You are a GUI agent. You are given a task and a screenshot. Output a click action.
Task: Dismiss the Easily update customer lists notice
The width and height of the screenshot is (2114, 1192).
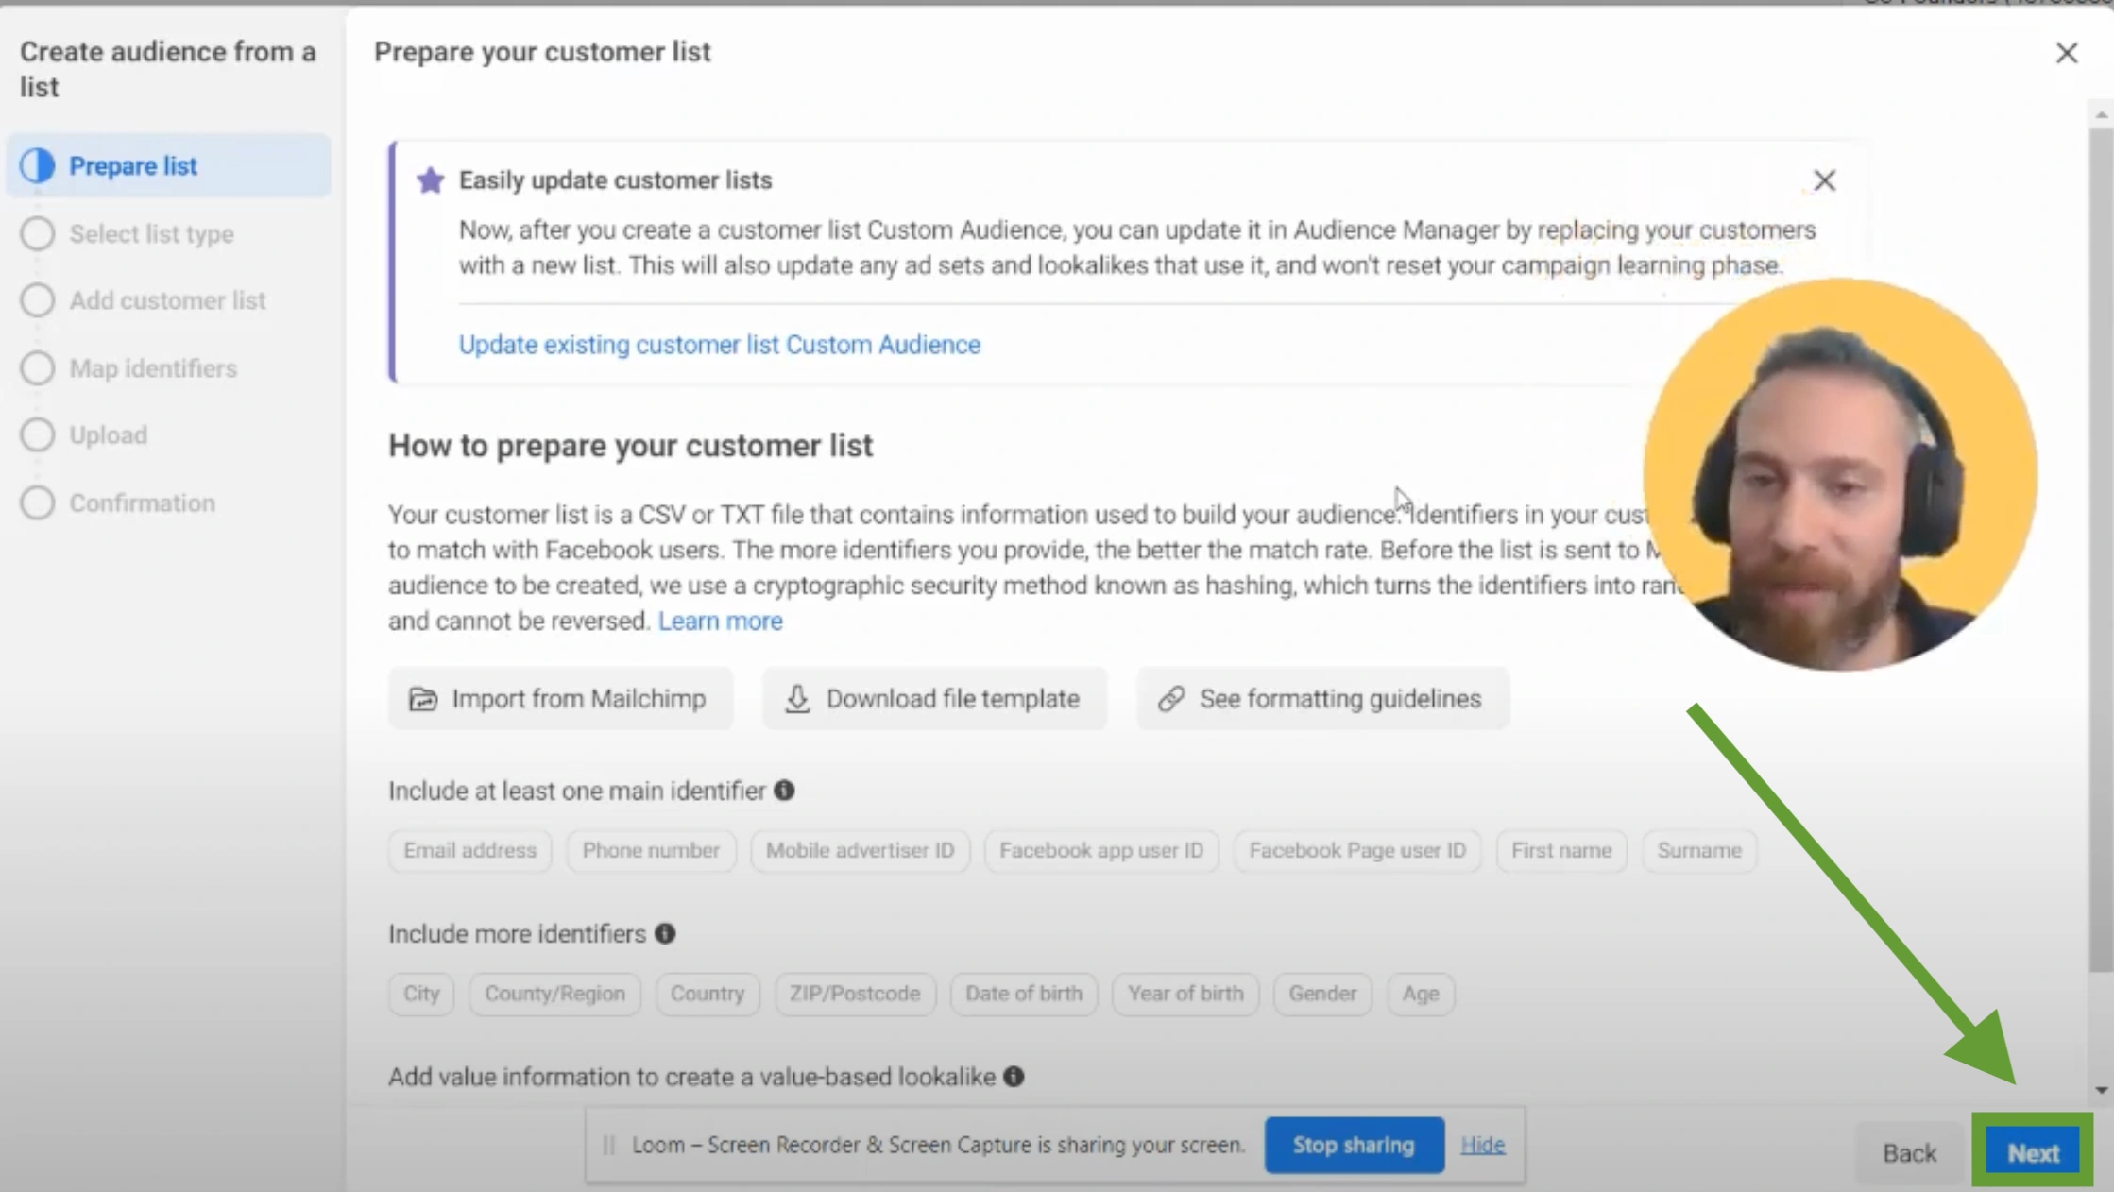(x=1824, y=179)
